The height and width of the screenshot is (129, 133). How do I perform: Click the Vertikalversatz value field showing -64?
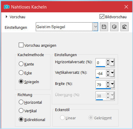point(101,73)
